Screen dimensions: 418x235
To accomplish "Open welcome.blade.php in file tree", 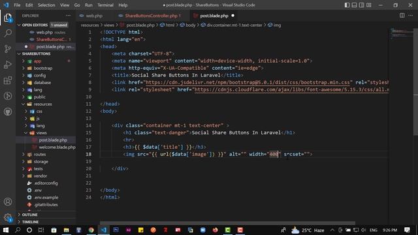I will pyautogui.click(x=57, y=147).
